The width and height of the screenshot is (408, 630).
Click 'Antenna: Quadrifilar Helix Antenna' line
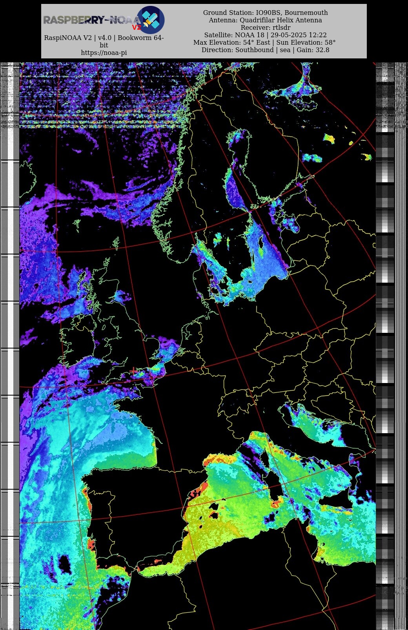pyautogui.click(x=266, y=20)
